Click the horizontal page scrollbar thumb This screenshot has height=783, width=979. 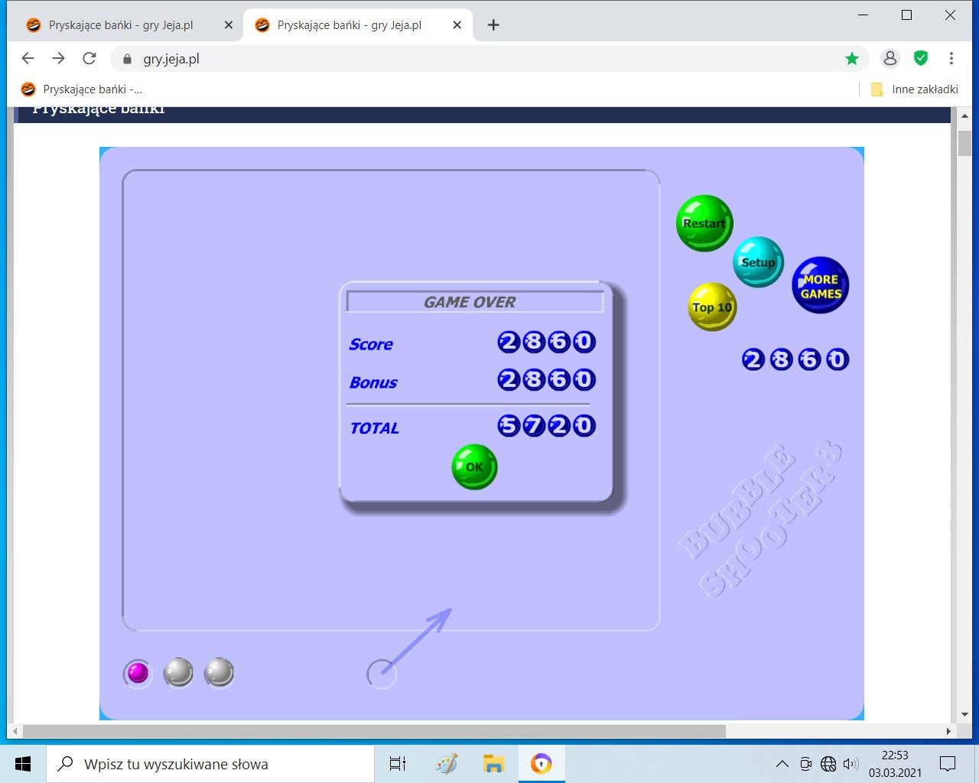point(374,732)
